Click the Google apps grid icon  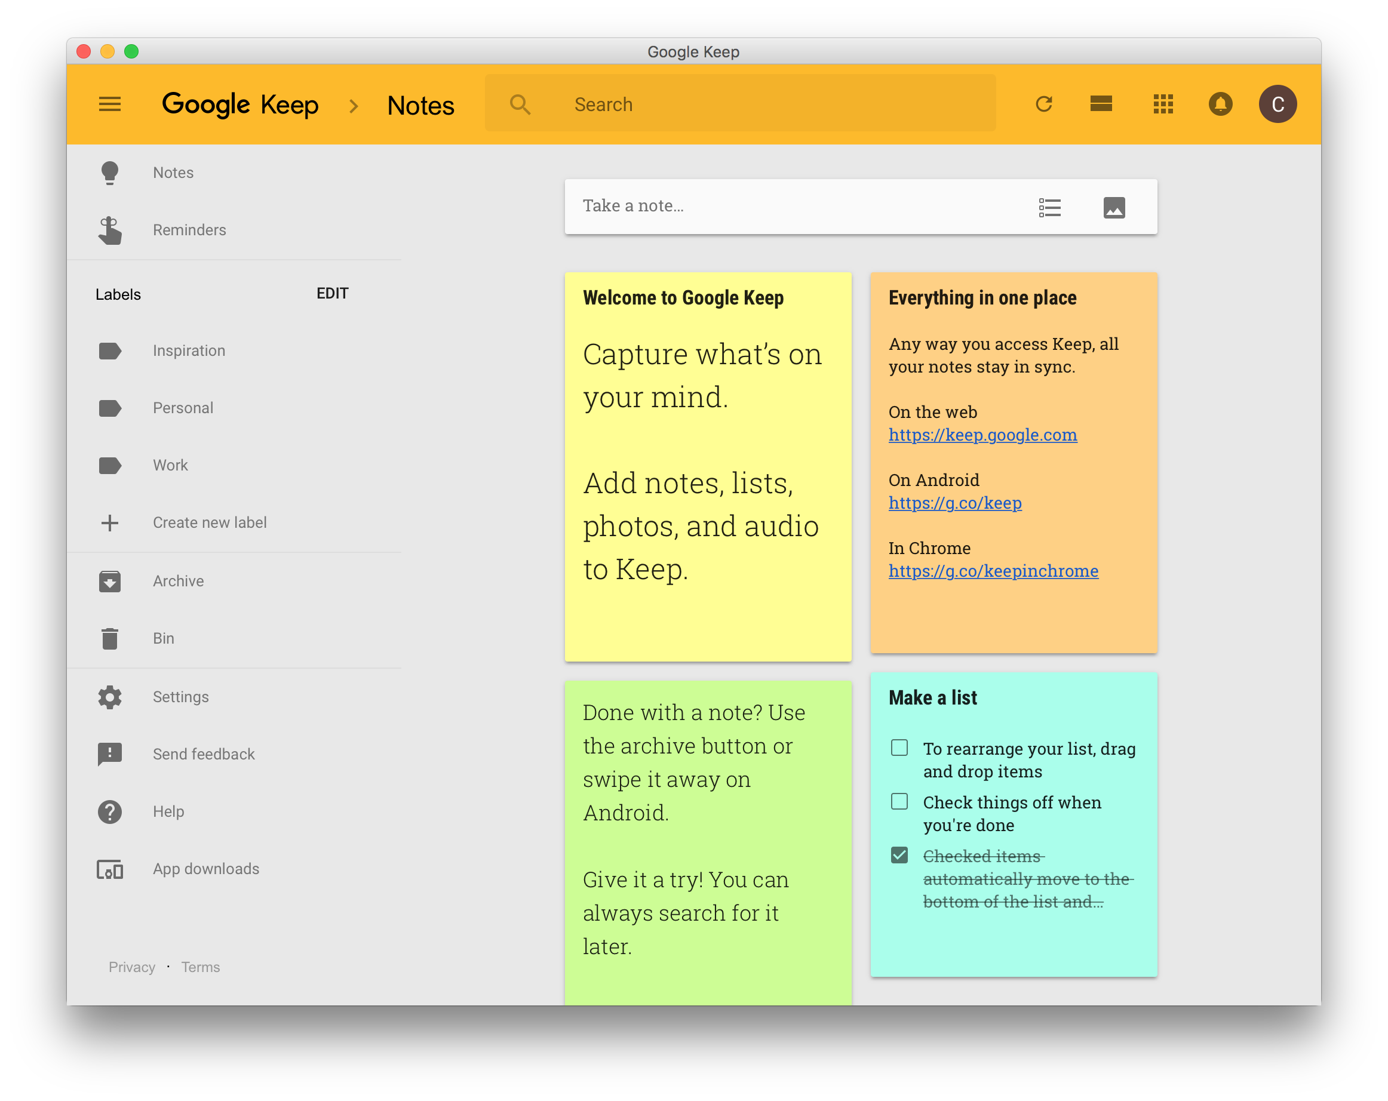pos(1163,103)
